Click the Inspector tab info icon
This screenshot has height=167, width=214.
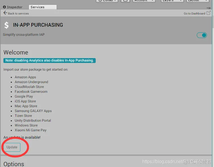(4, 7)
